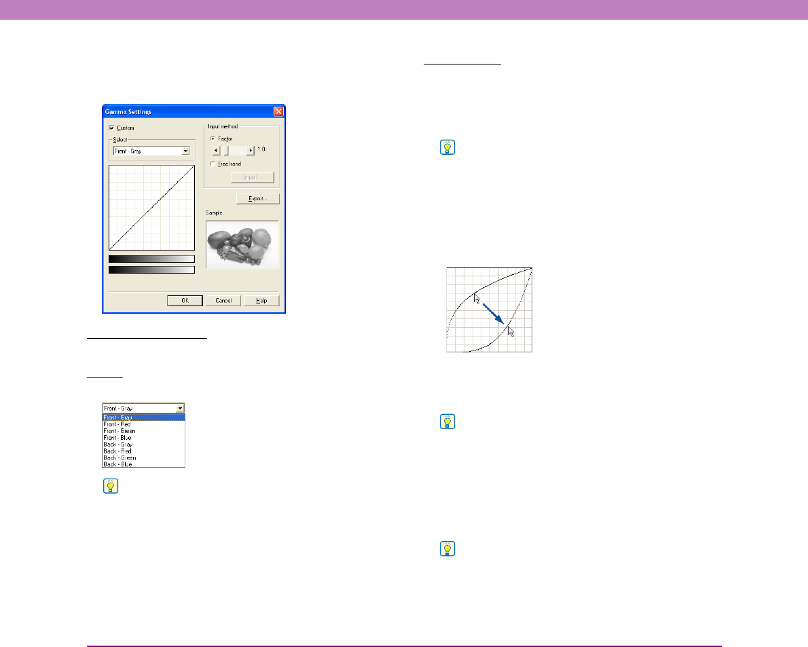The height and width of the screenshot is (647, 808).
Task: Choose Front - Green from the list
Action: coord(143,431)
